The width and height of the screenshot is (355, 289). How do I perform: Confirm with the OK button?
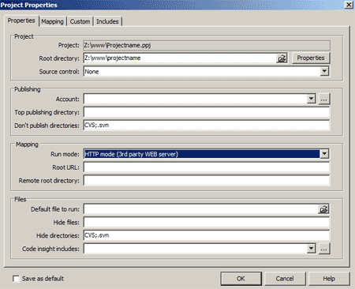click(241, 279)
